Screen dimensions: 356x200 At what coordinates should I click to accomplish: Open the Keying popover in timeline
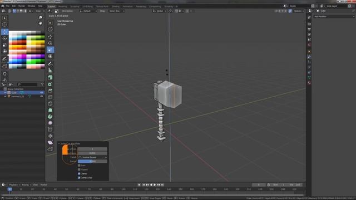26,185
